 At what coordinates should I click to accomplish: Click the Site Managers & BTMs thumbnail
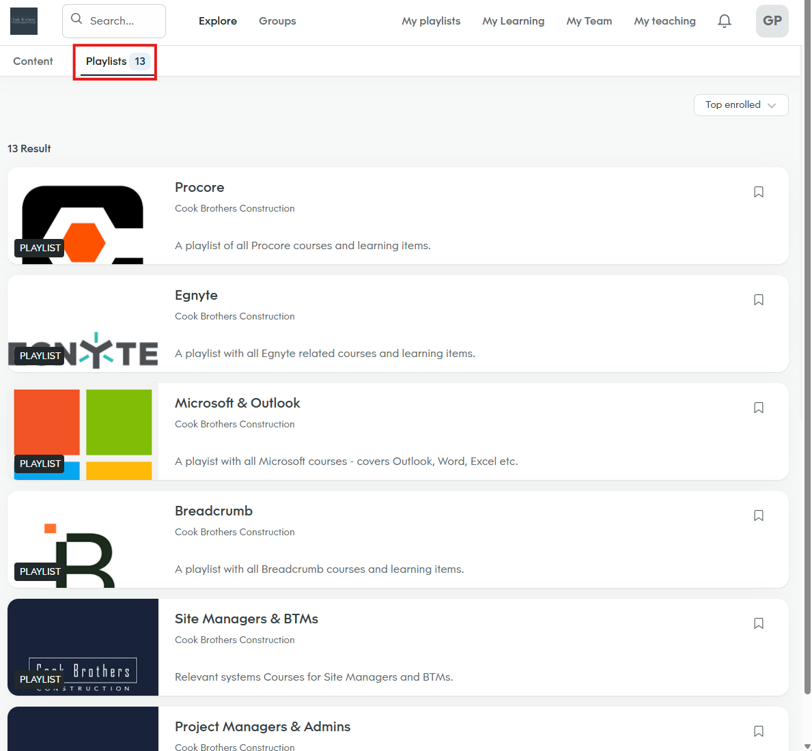point(83,647)
